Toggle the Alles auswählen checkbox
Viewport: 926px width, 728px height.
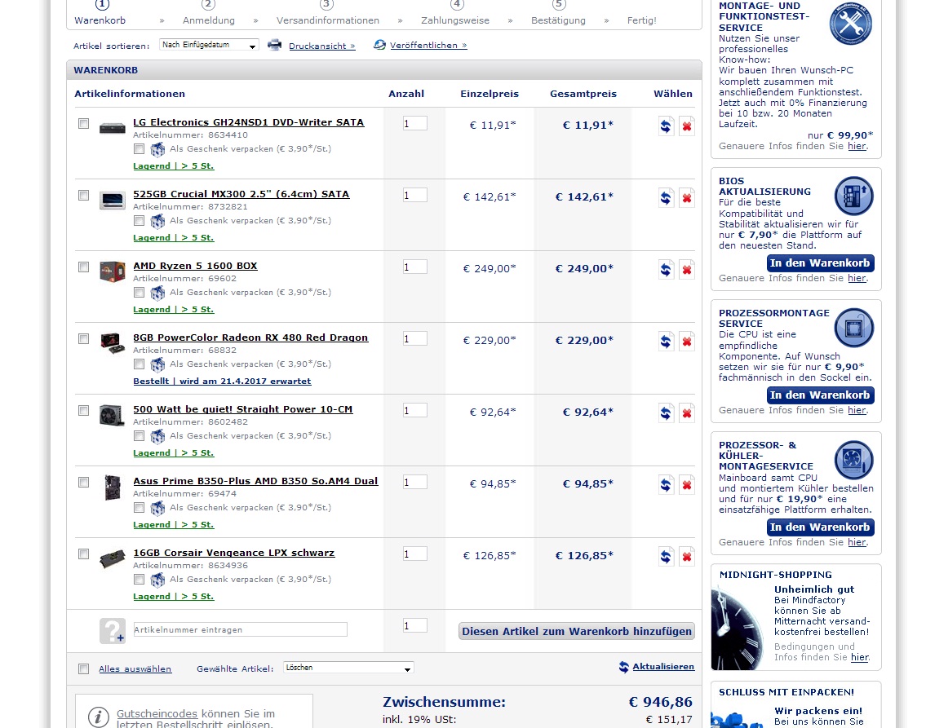point(84,668)
